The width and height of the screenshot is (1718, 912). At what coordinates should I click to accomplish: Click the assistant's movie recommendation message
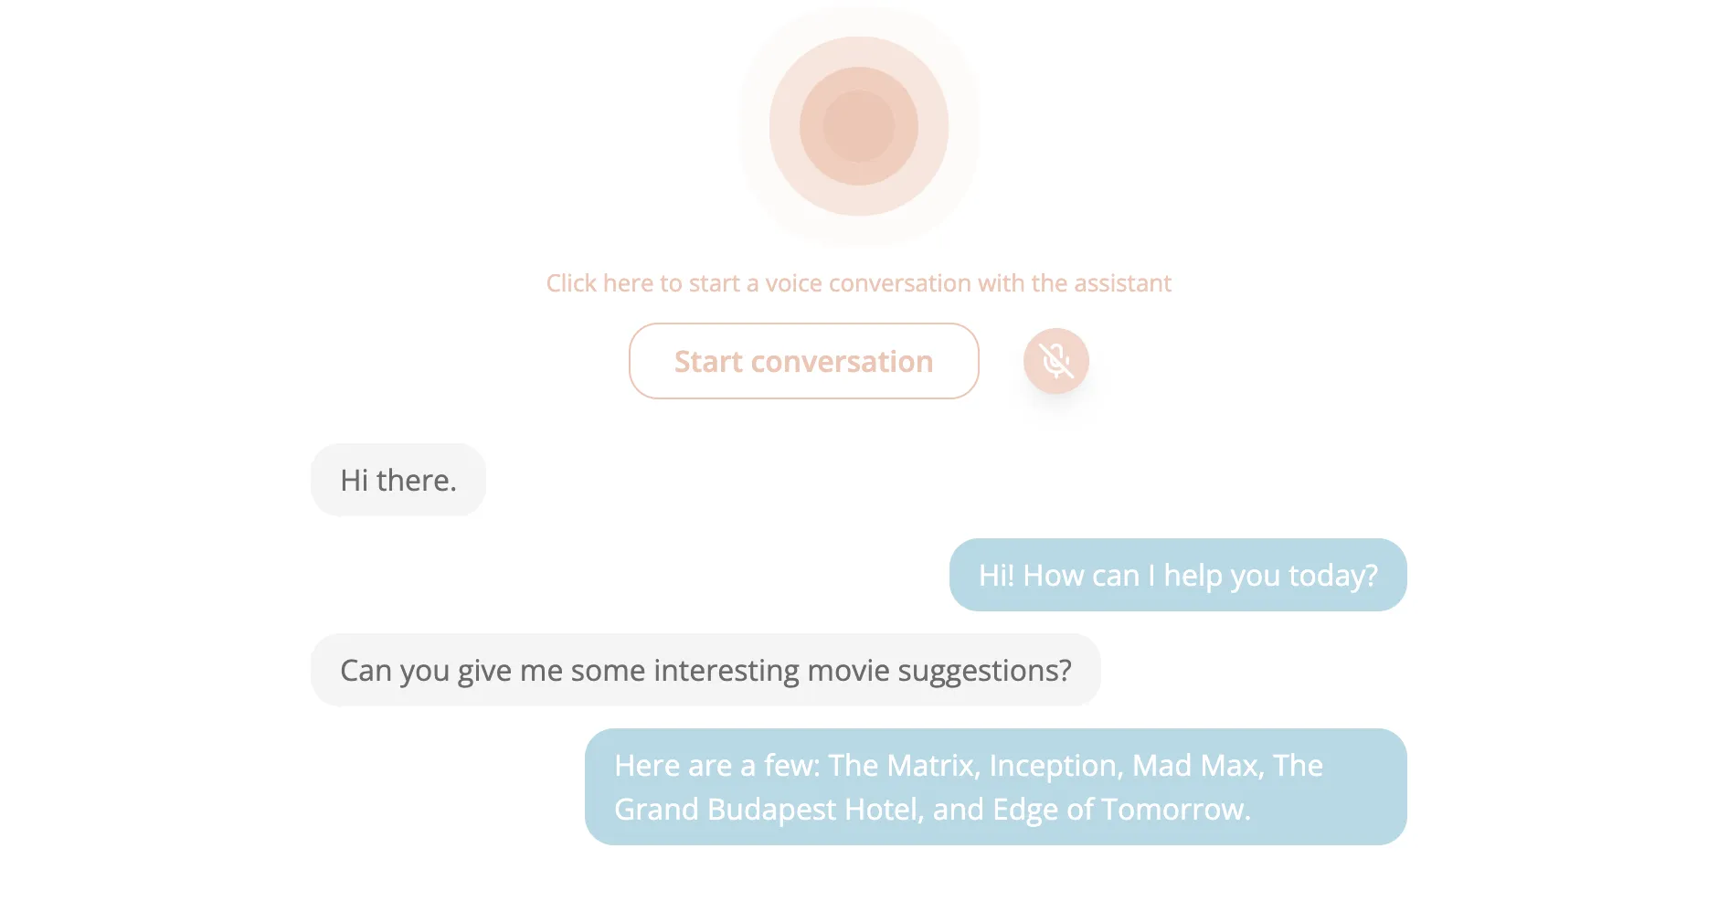click(x=996, y=787)
